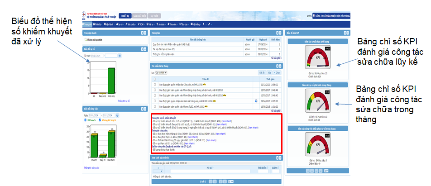431x186 pixels.
Task: Click the EVN logo in the header
Action: [84, 16]
